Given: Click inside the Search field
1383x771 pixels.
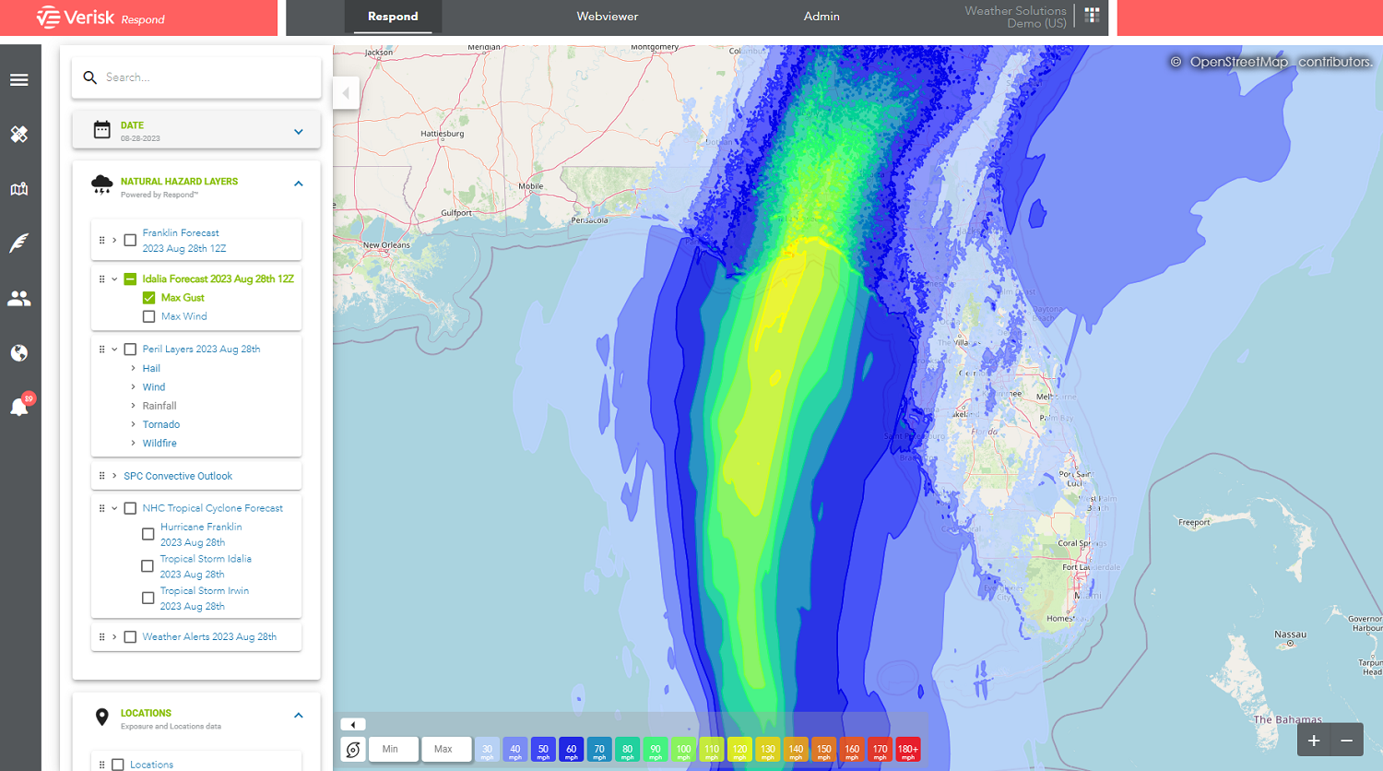Looking at the screenshot, I should (196, 77).
